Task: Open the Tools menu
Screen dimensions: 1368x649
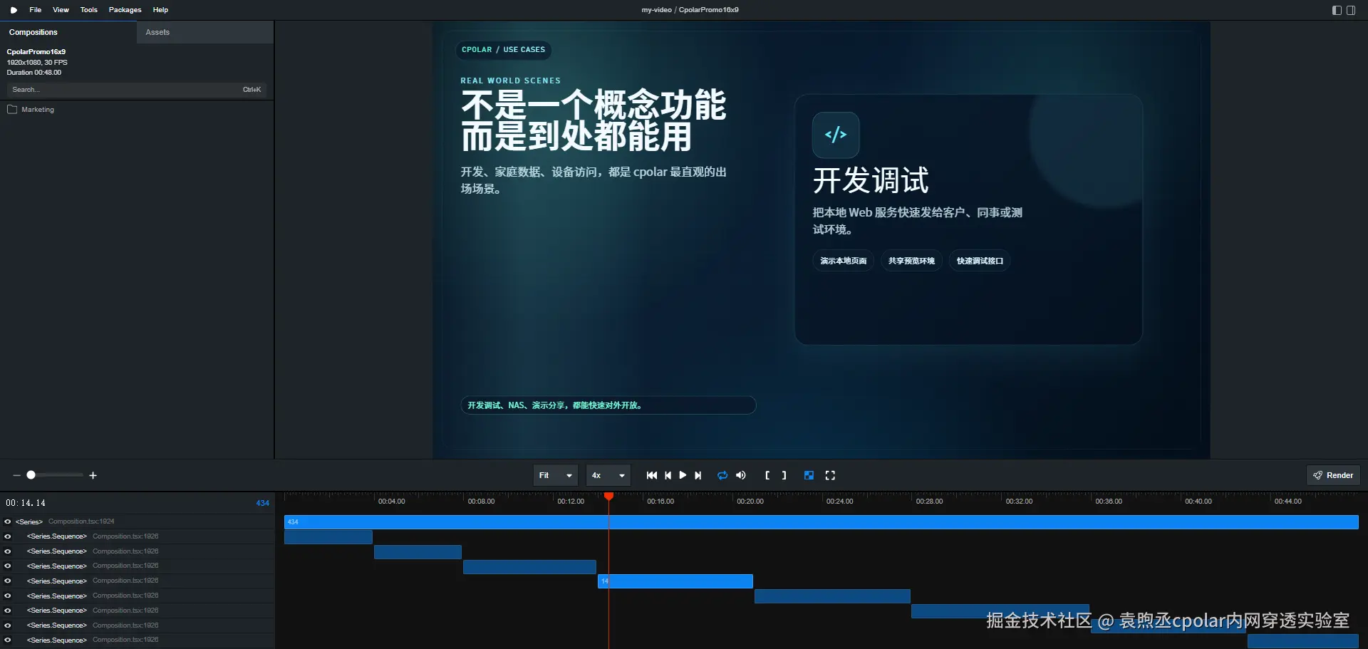Action: pyautogui.click(x=89, y=10)
